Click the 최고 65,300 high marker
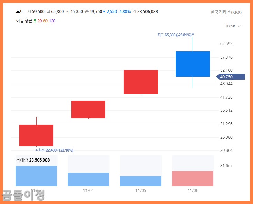Viewport: 253px width, 204px height. [175, 35]
